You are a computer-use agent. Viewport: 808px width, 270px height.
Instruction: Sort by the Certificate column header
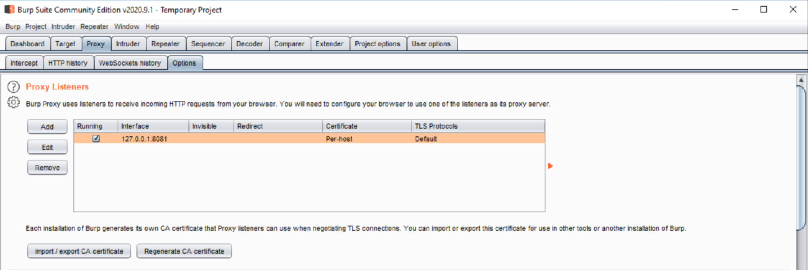click(367, 126)
